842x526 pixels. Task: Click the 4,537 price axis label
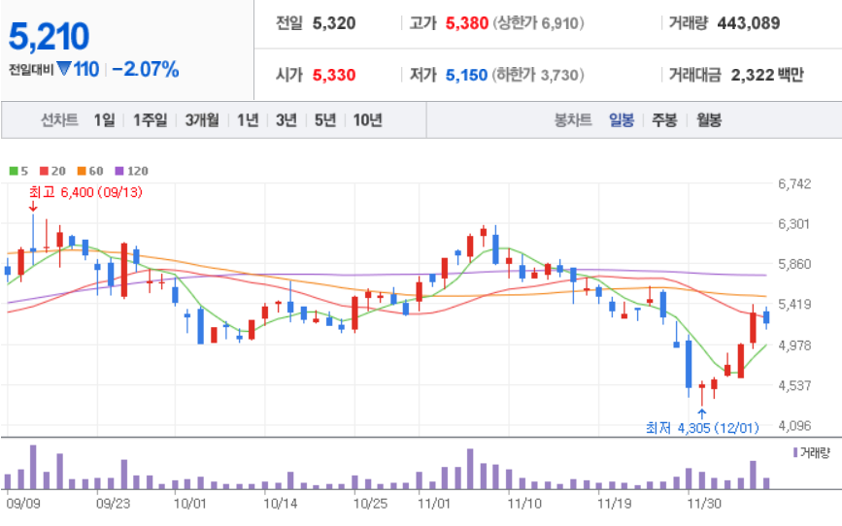tap(794, 385)
